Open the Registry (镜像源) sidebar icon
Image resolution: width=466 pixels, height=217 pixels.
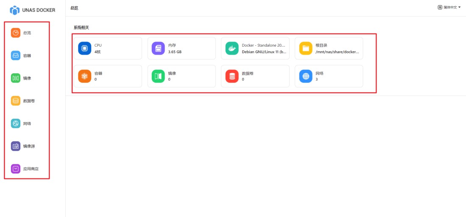pyautogui.click(x=16, y=146)
